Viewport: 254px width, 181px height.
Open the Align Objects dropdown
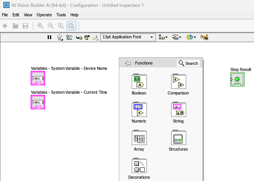[x=163, y=37]
